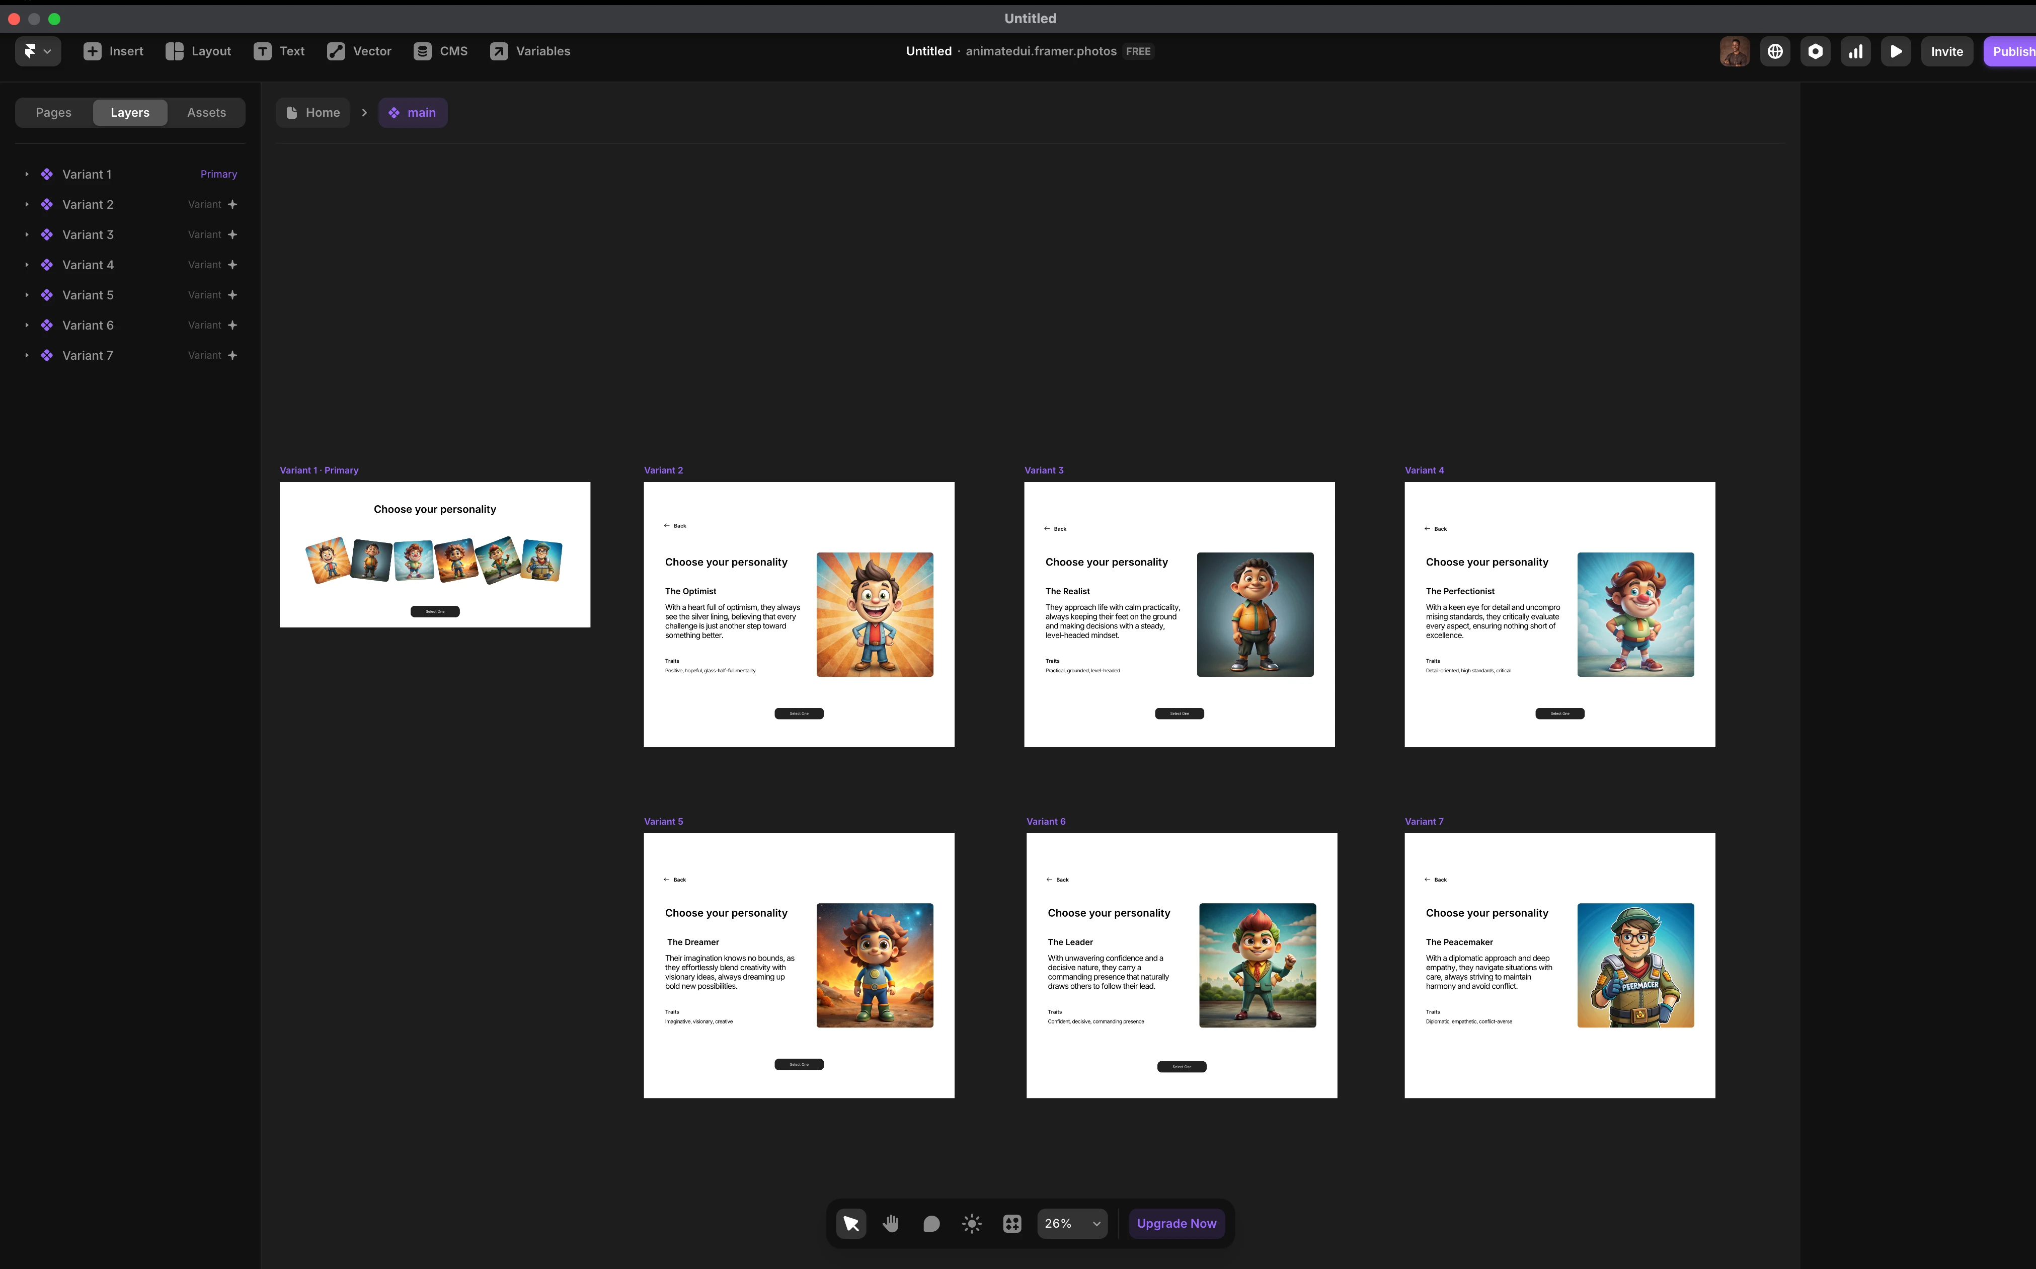Open the 26% zoom dropdown
The width and height of the screenshot is (2036, 1269).
(1072, 1224)
